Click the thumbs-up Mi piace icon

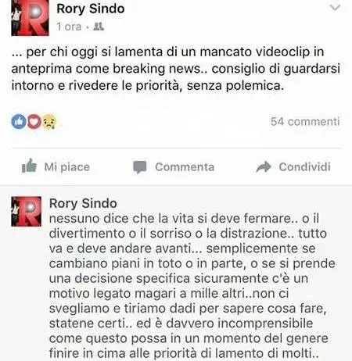point(29,166)
